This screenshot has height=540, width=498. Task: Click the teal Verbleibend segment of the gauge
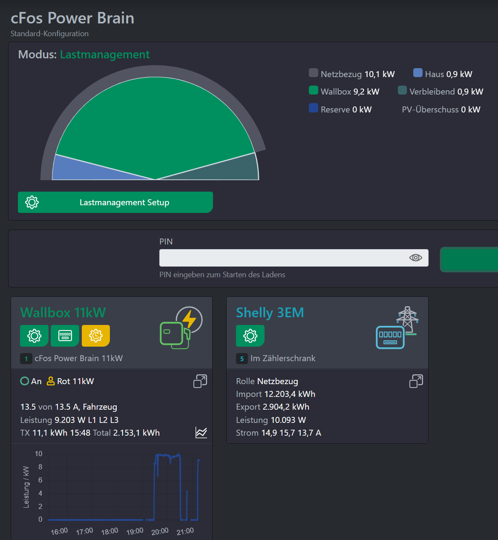pyautogui.click(x=230, y=169)
